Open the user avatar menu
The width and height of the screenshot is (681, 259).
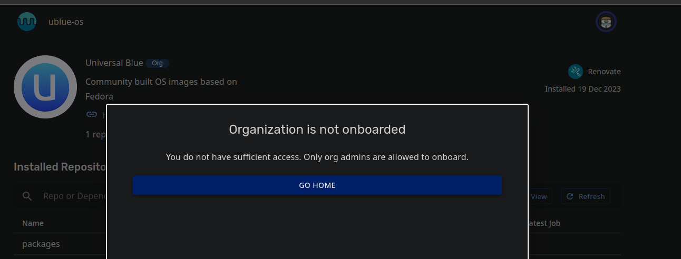click(606, 22)
